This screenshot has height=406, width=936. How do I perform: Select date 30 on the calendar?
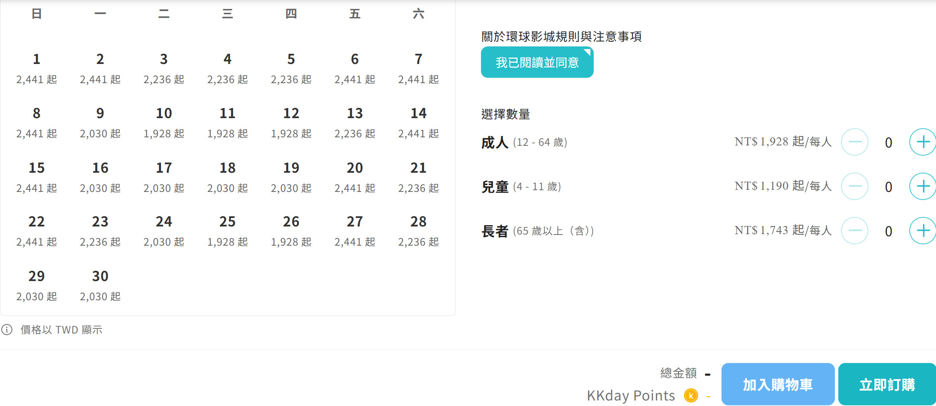pyautogui.click(x=100, y=285)
